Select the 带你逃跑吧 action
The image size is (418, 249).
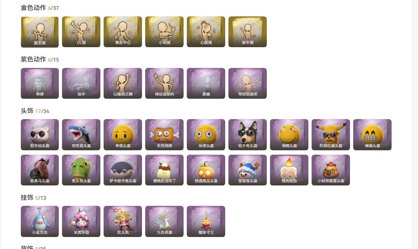[x=248, y=84]
